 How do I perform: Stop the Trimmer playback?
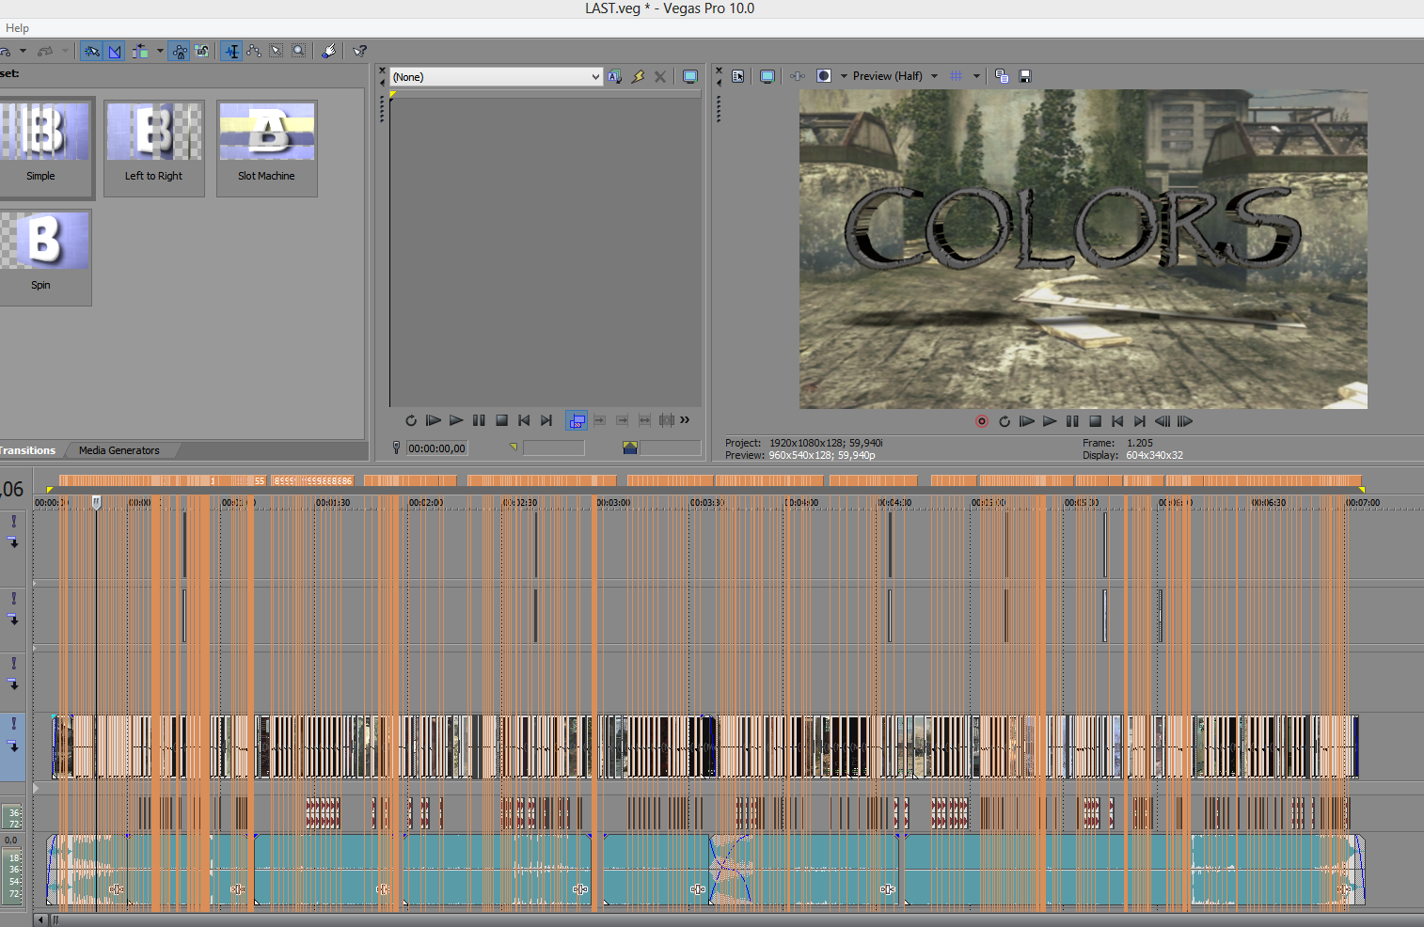(x=501, y=420)
